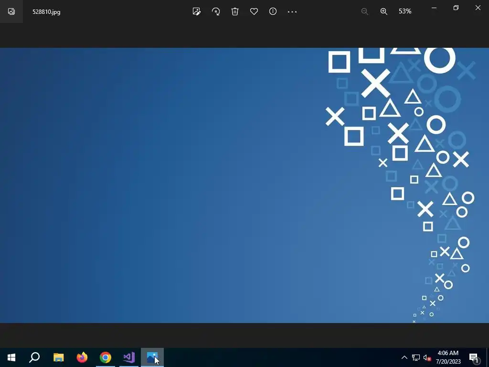Viewport: 489px width, 367px height.
Task: Open the See more ellipsis menu
Action: (x=292, y=11)
